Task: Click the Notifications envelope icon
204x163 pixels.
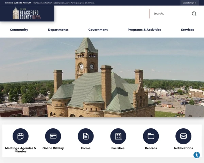Action: [184, 136]
